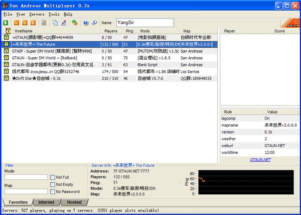This screenshot has height=215, width=301.
Task: Click the mapname rule row
Action: [260, 125]
